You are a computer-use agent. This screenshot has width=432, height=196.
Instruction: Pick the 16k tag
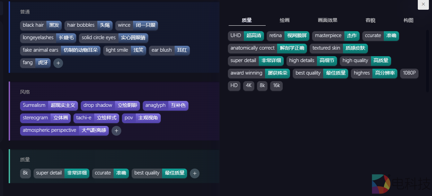point(276,86)
